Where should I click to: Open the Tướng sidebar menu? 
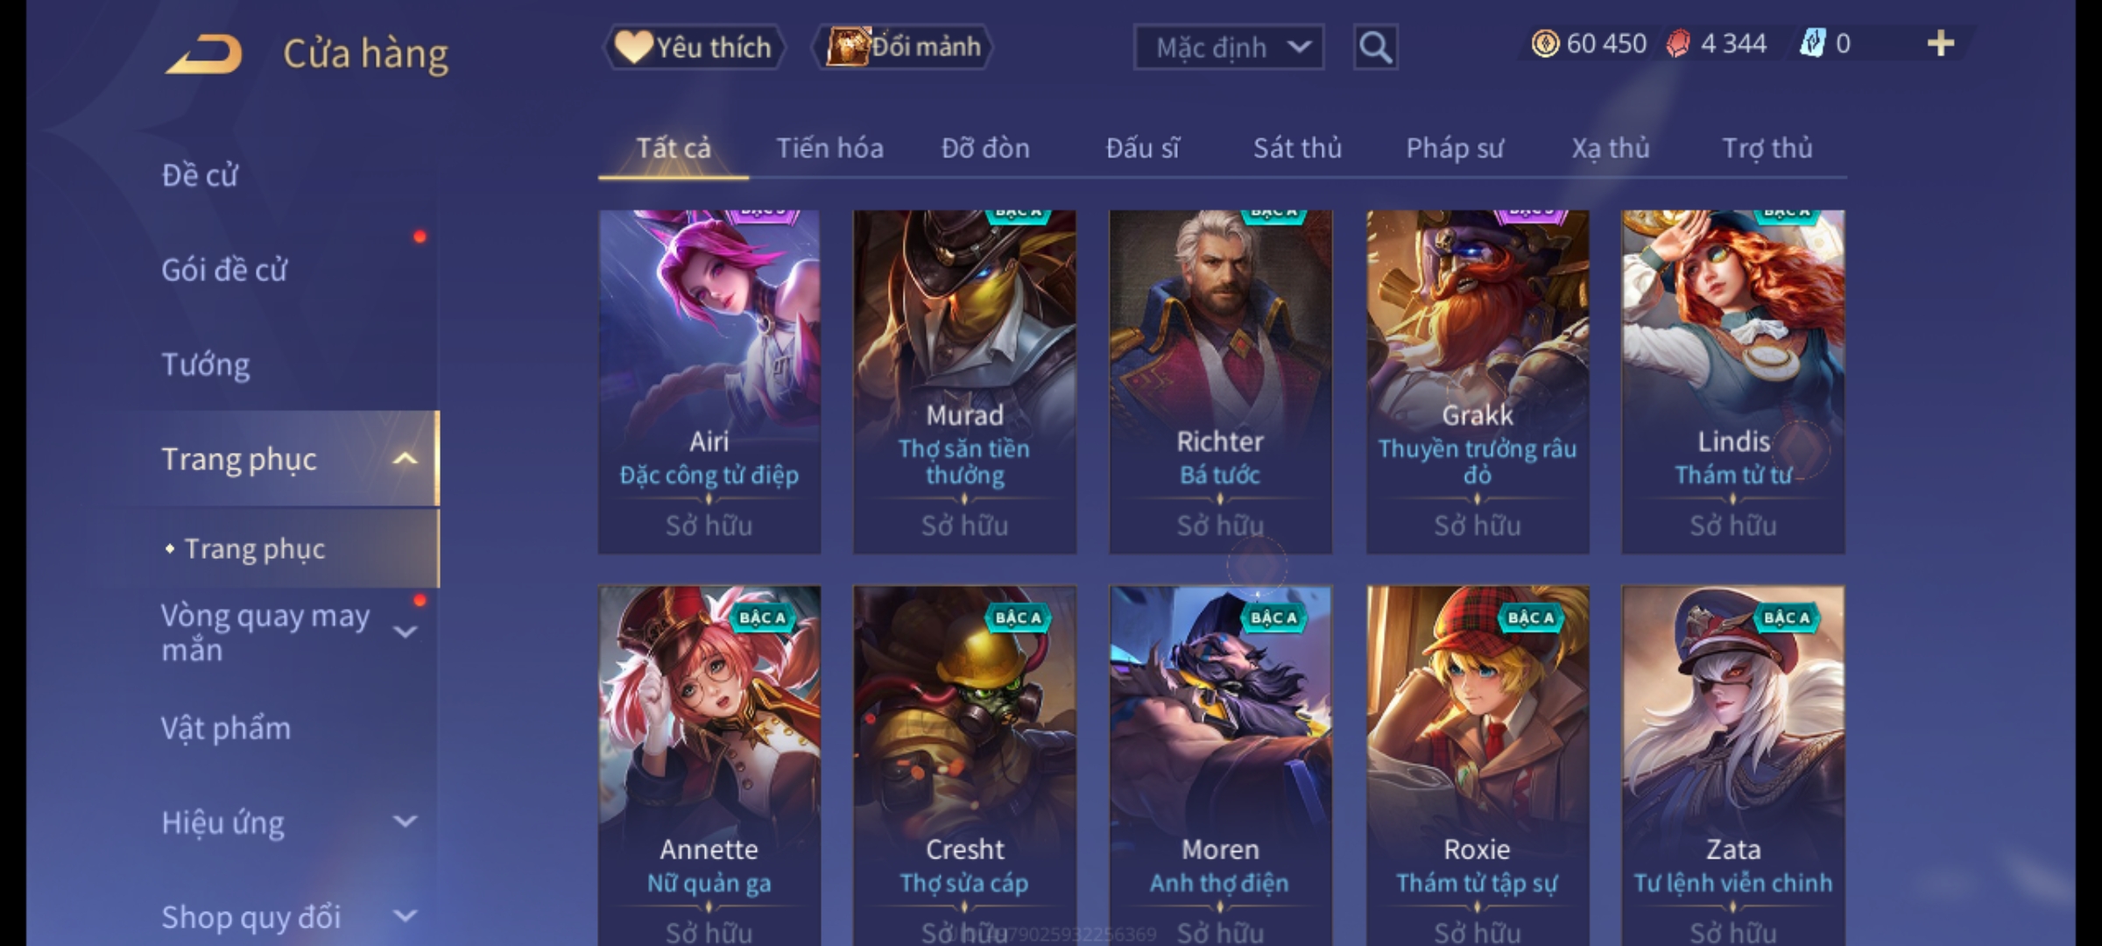(206, 364)
